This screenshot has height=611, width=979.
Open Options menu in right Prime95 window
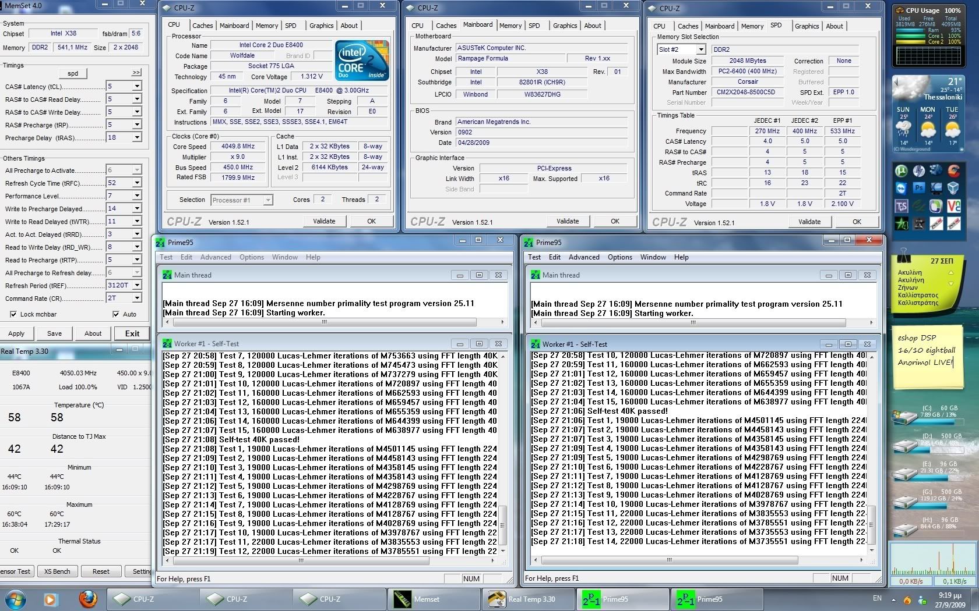pos(620,257)
